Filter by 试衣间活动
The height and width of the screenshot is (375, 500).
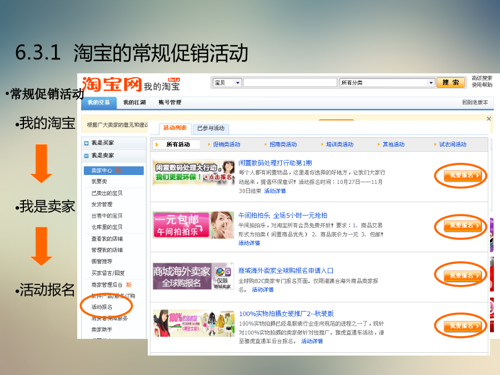(453, 144)
